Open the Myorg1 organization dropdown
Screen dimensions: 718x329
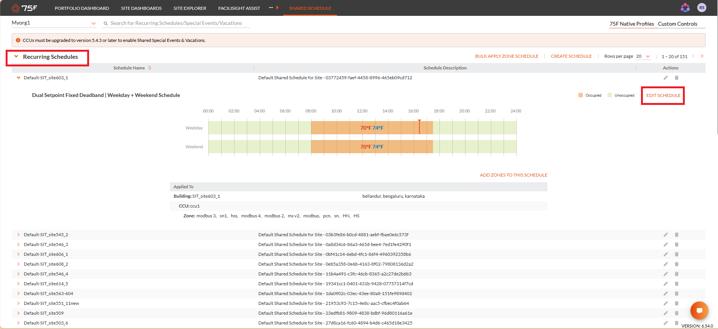tap(54, 23)
